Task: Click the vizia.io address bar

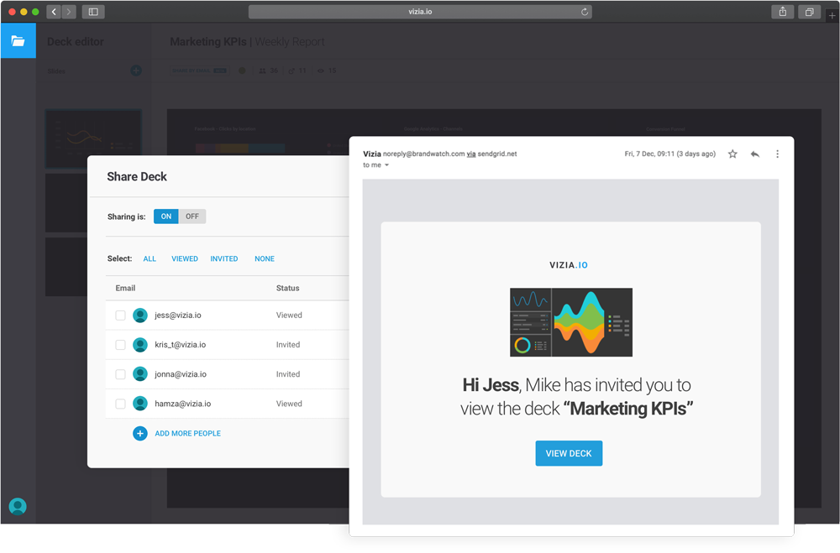Action: coord(420,12)
